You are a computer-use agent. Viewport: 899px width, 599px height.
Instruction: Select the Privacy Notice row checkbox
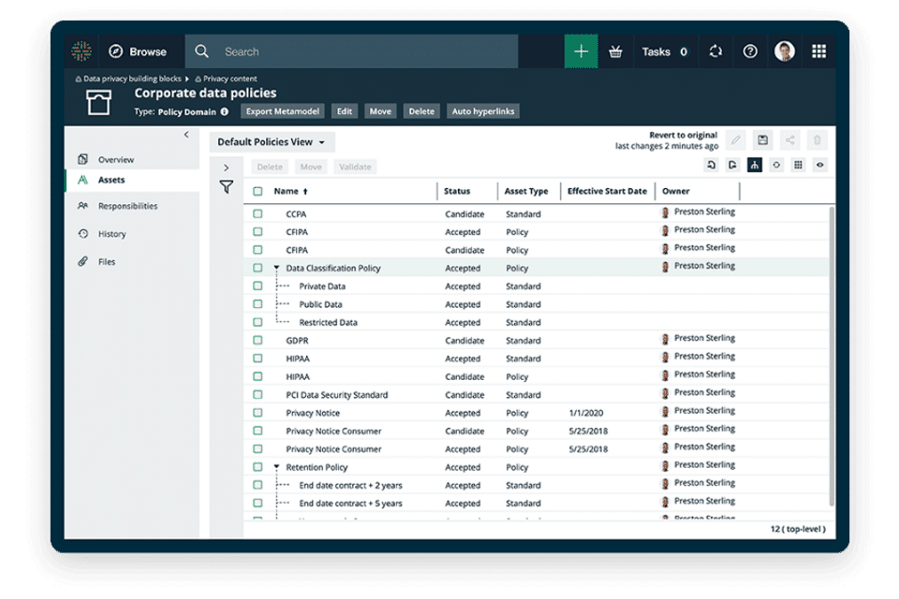[x=258, y=413]
